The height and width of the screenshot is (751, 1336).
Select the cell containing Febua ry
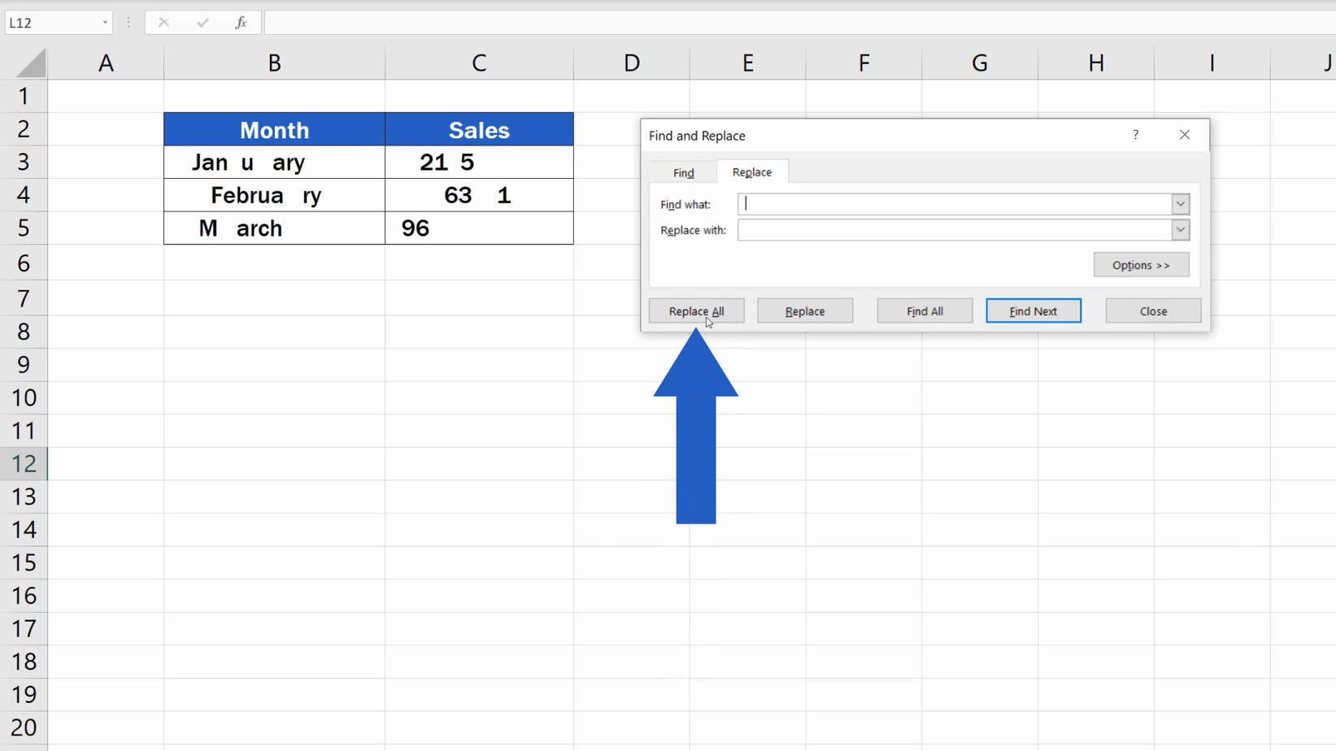tap(274, 195)
